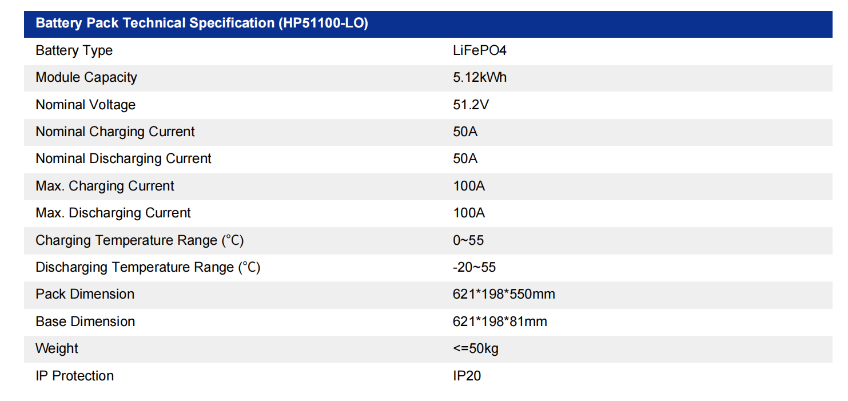Click the Base Dimension label
This screenshot has height=401, width=848.
point(85,321)
